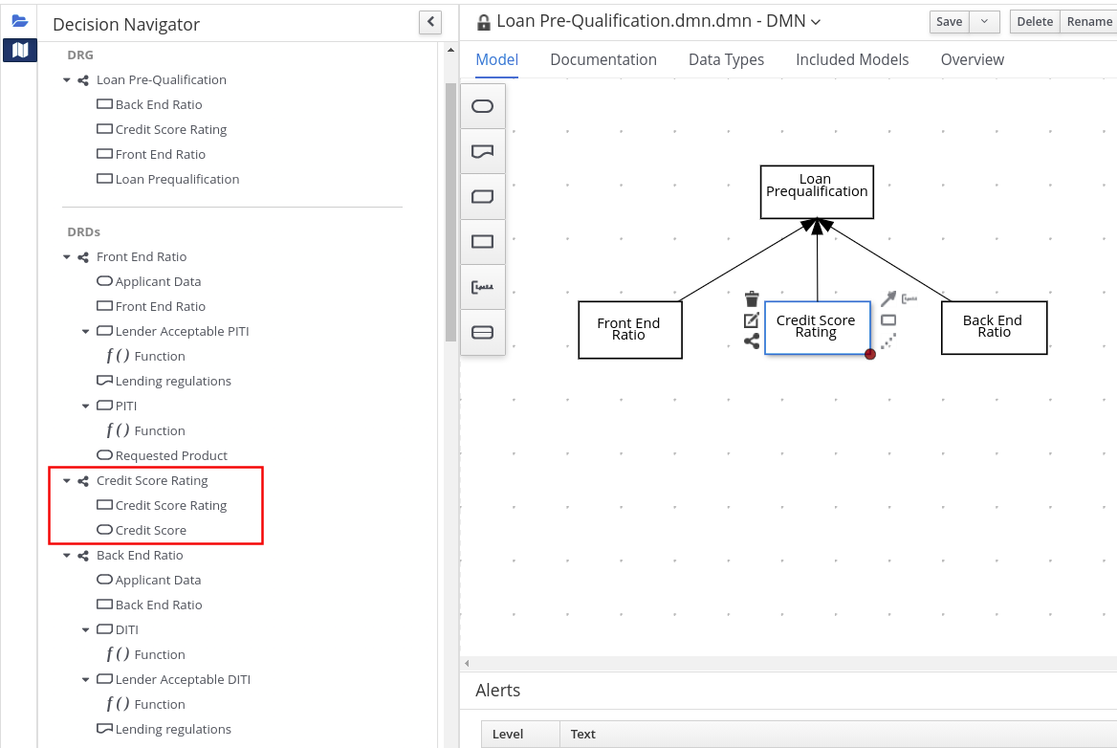
Task: Open the folder icon in the left sidebar
Action: pyautogui.click(x=20, y=21)
